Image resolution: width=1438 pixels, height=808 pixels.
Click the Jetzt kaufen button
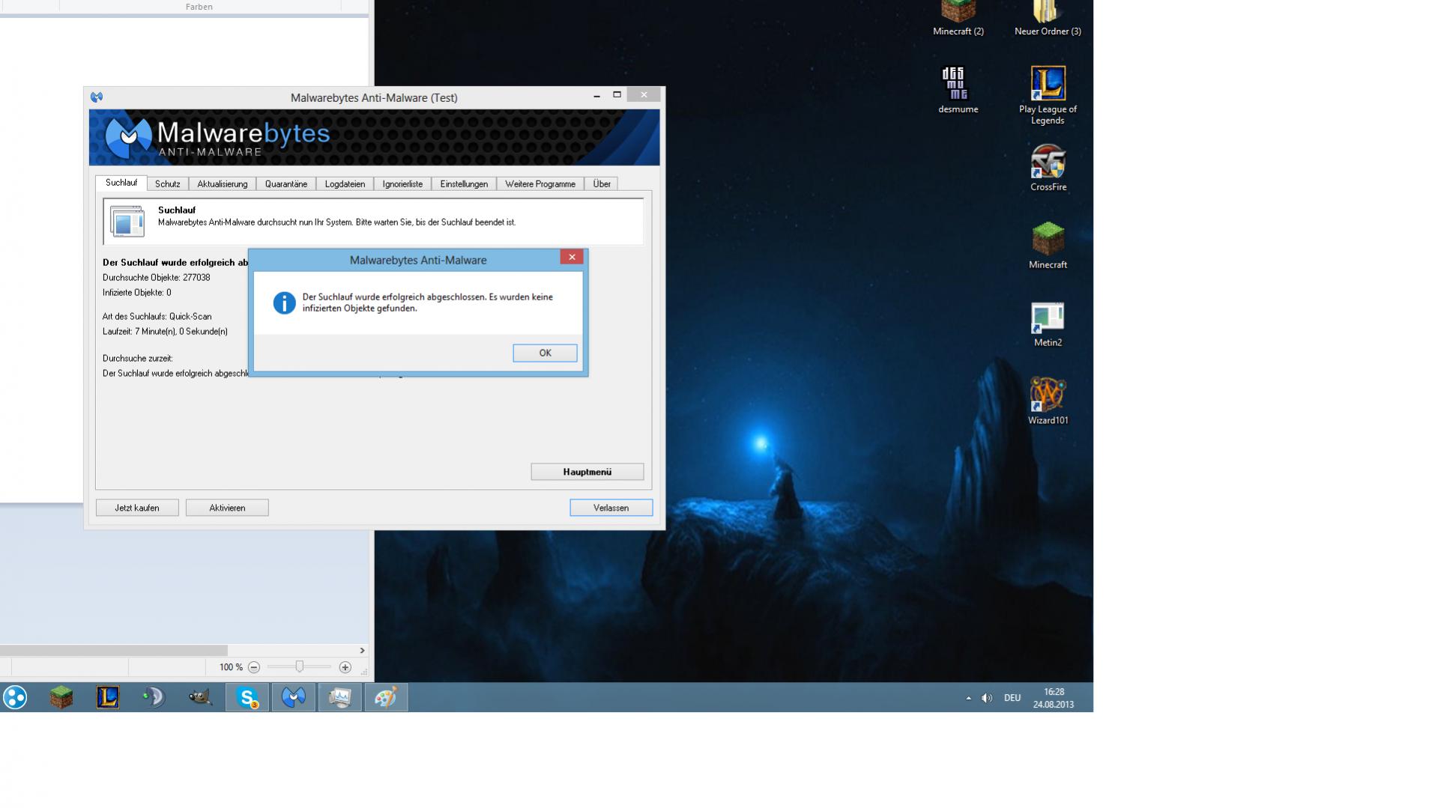[x=137, y=508]
